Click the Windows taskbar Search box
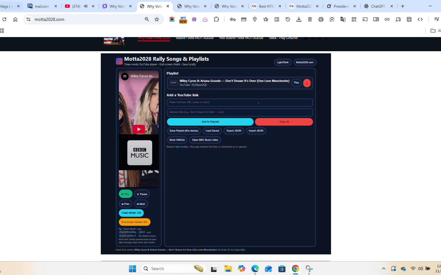The image size is (441, 275). click(174, 269)
